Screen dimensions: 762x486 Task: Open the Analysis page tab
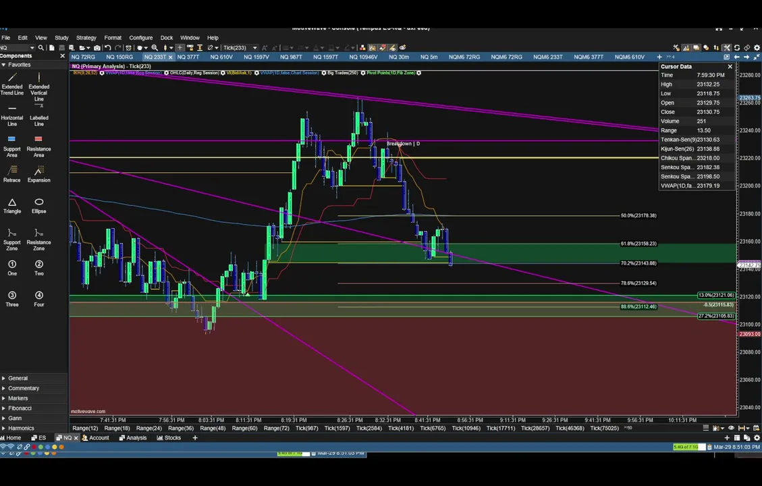click(133, 438)
